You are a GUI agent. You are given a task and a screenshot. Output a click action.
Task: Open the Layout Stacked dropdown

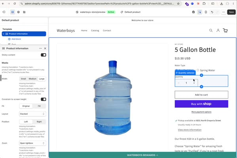32,114
